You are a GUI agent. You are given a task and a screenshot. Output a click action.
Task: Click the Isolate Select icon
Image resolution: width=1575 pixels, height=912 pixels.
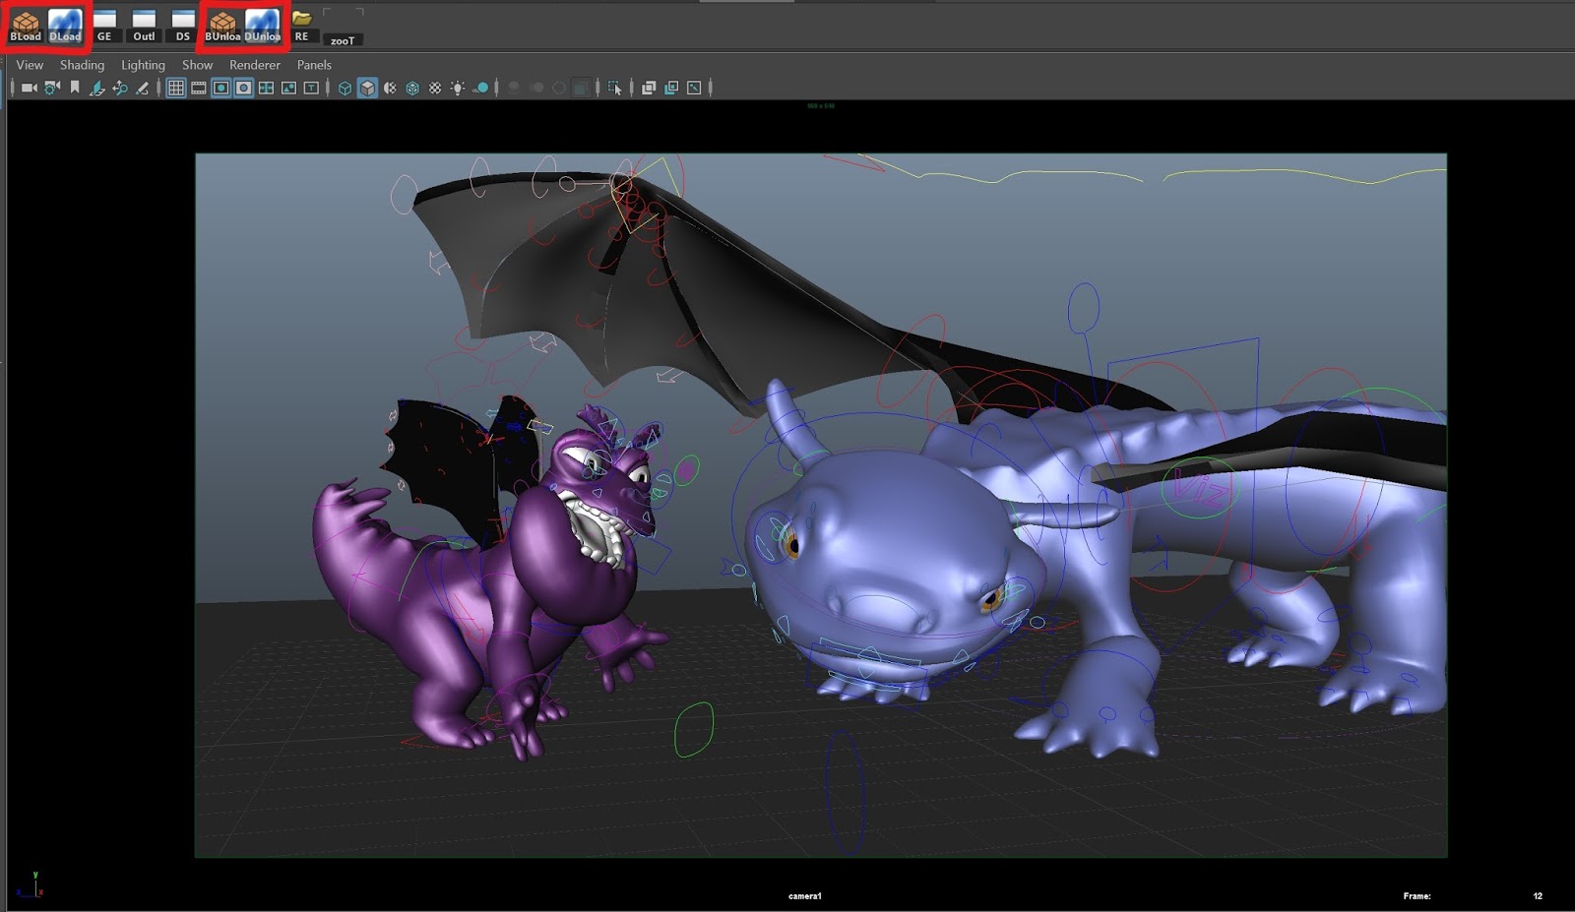click(x=615, y=88)
